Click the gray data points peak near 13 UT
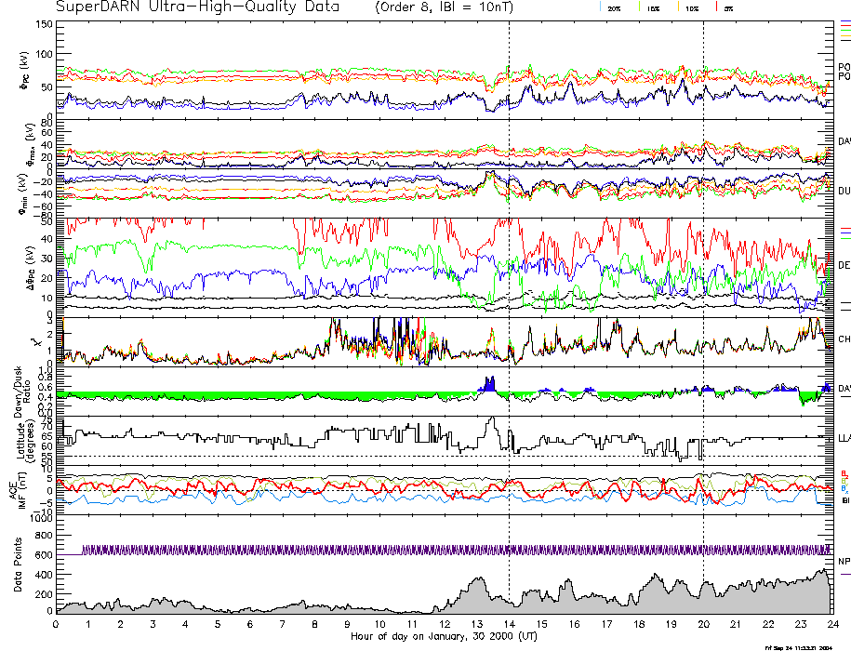This screenshot has height=651, width=851. (x=478, y=586)
